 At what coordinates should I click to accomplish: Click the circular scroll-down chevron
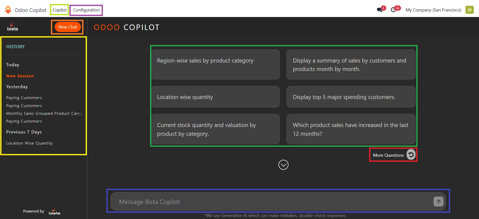pos(283,165)
